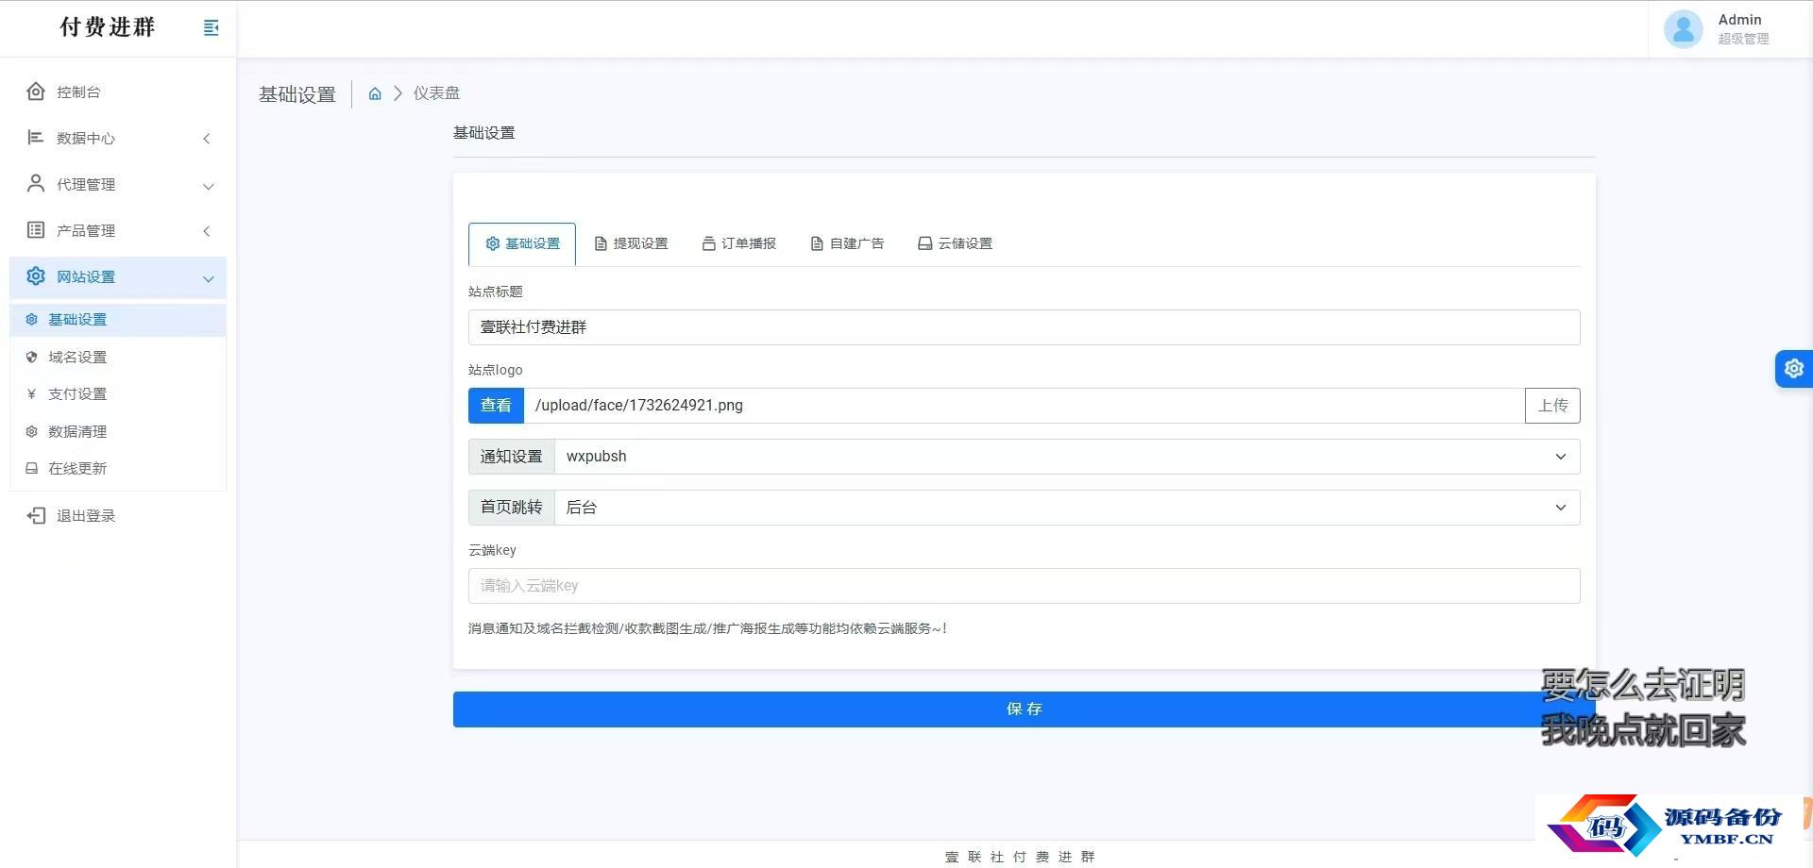Screen dimensions: 1813x868
Task: Click the 站点logo path input field
Action: tap(1025, 406)
